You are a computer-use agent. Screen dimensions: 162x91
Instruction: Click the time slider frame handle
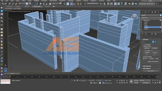coord(12,74)
